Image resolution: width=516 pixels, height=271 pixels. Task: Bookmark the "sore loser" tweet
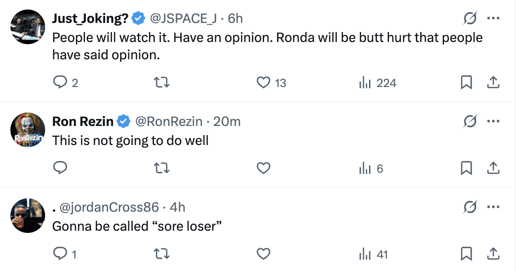tap(466, 254)
